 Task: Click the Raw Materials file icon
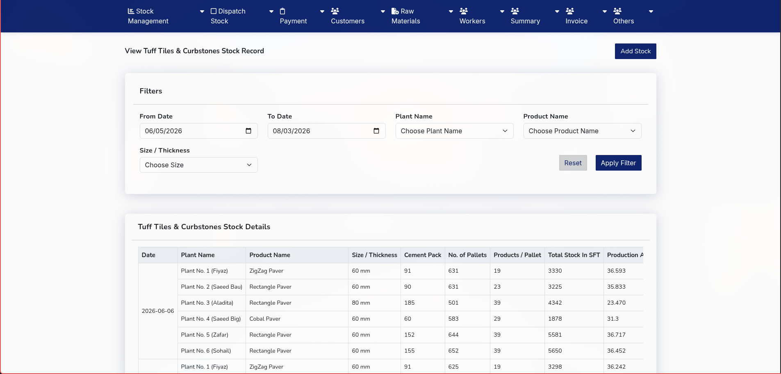point(395,11)
